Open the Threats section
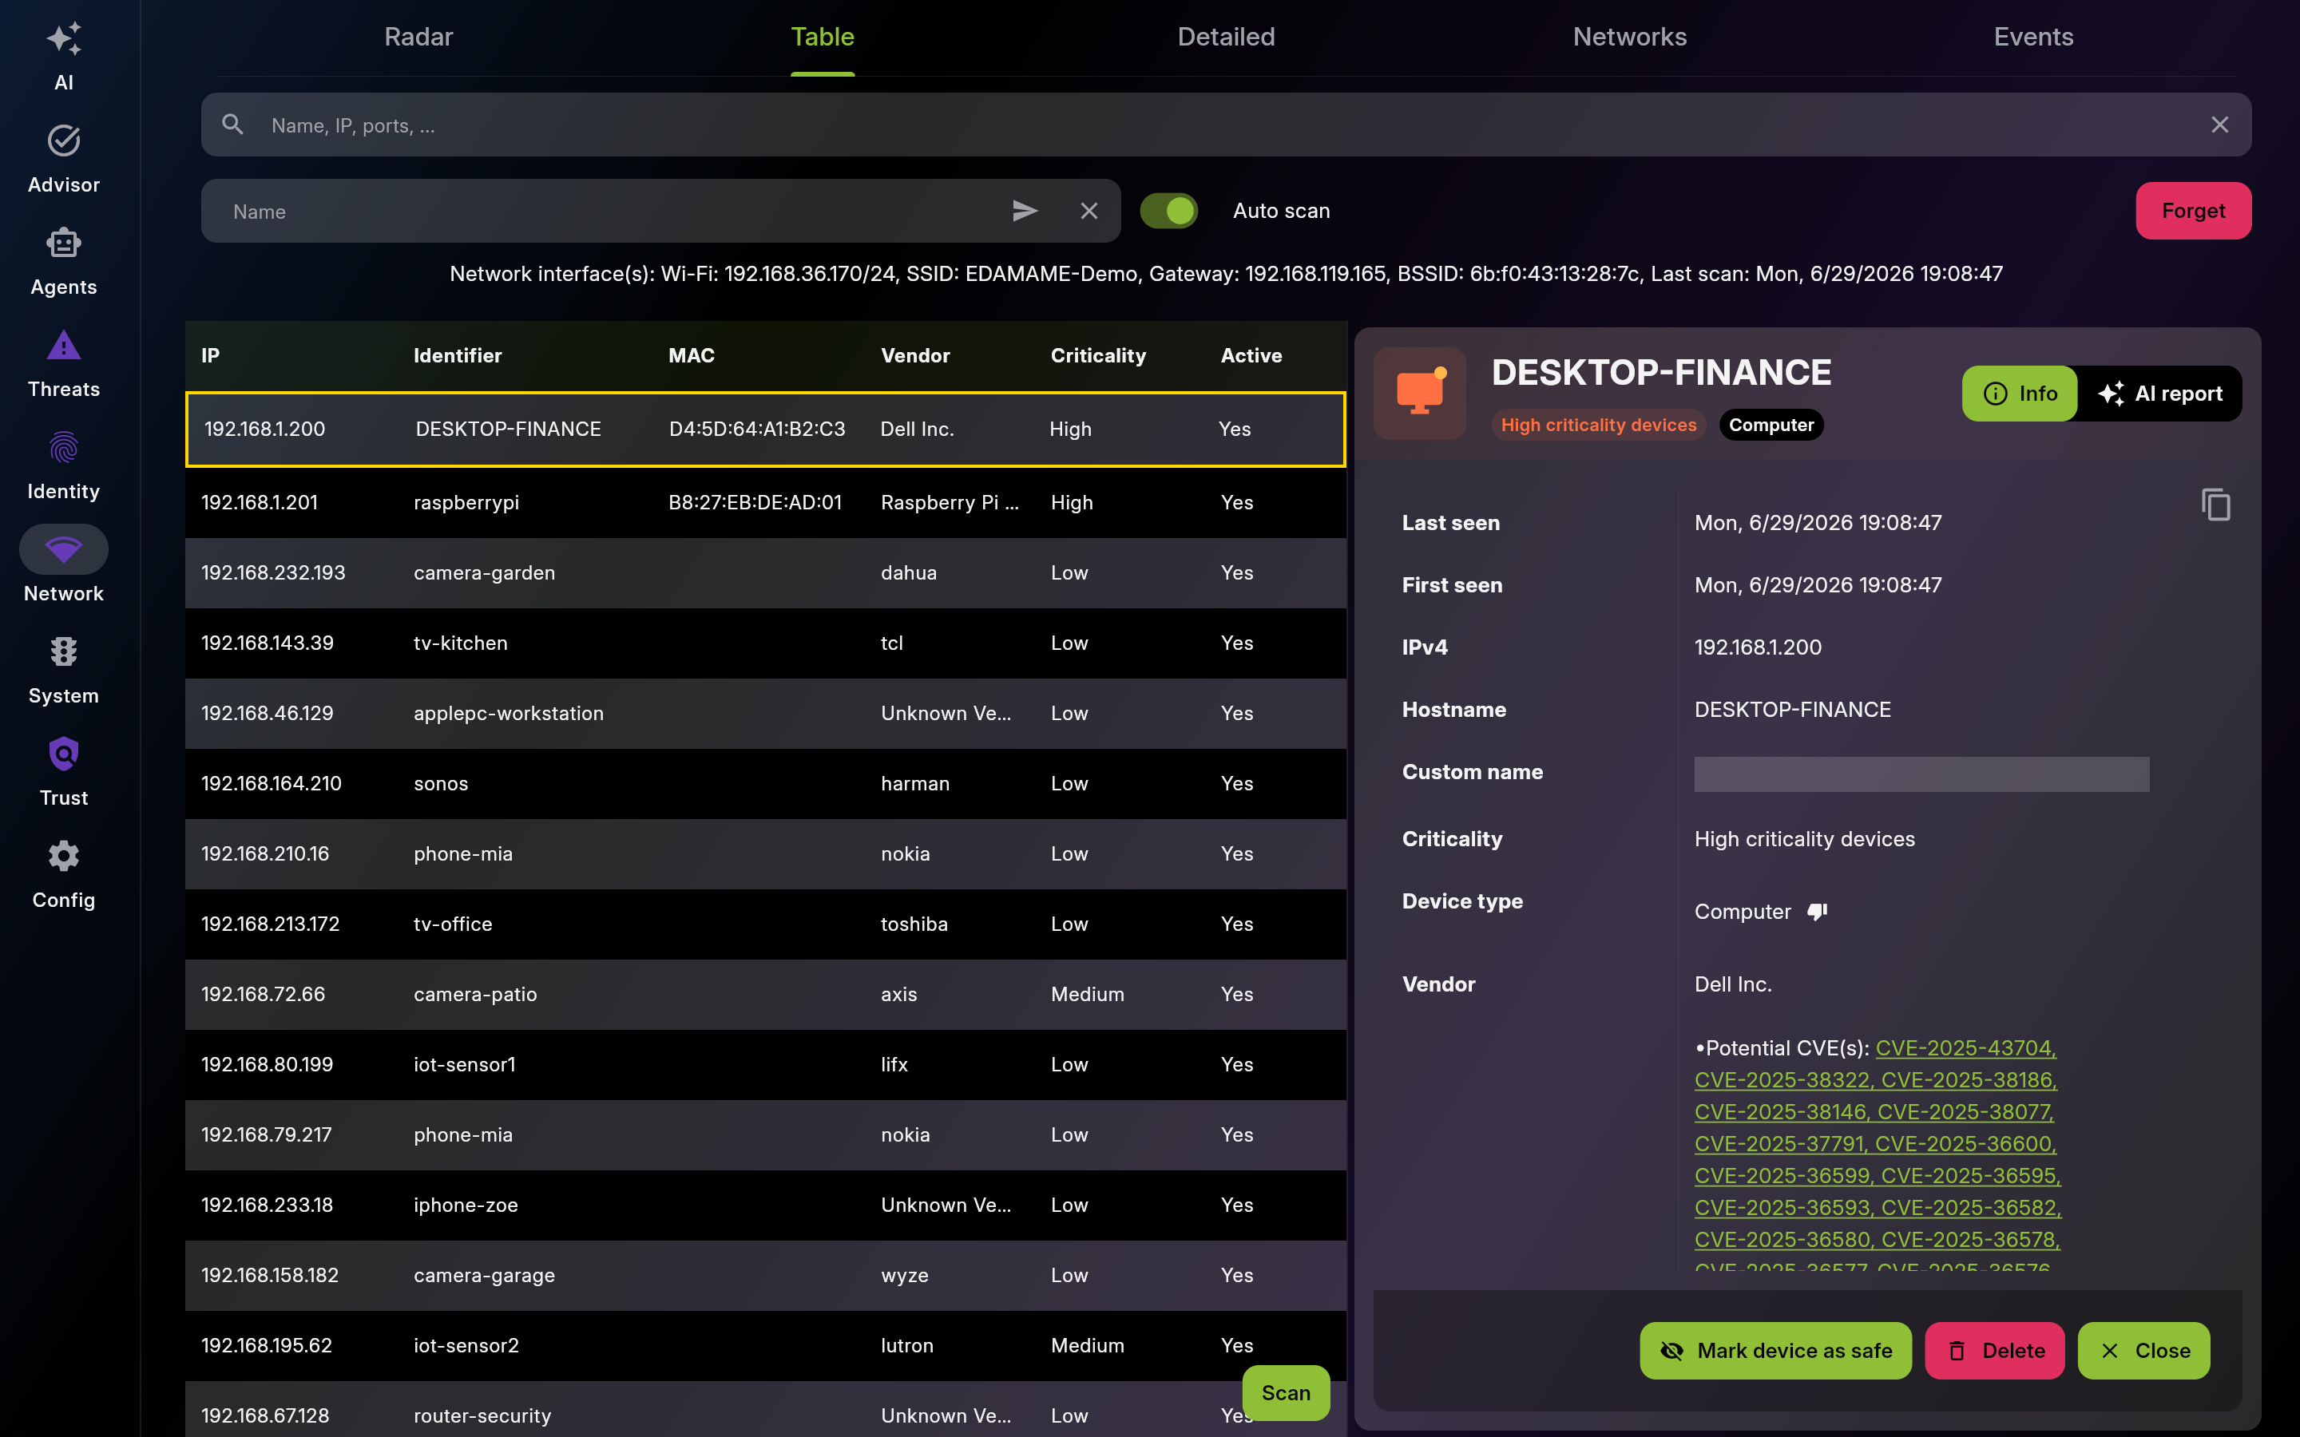This screenshot has height=1437, width=2300. [x=64, y=363]
